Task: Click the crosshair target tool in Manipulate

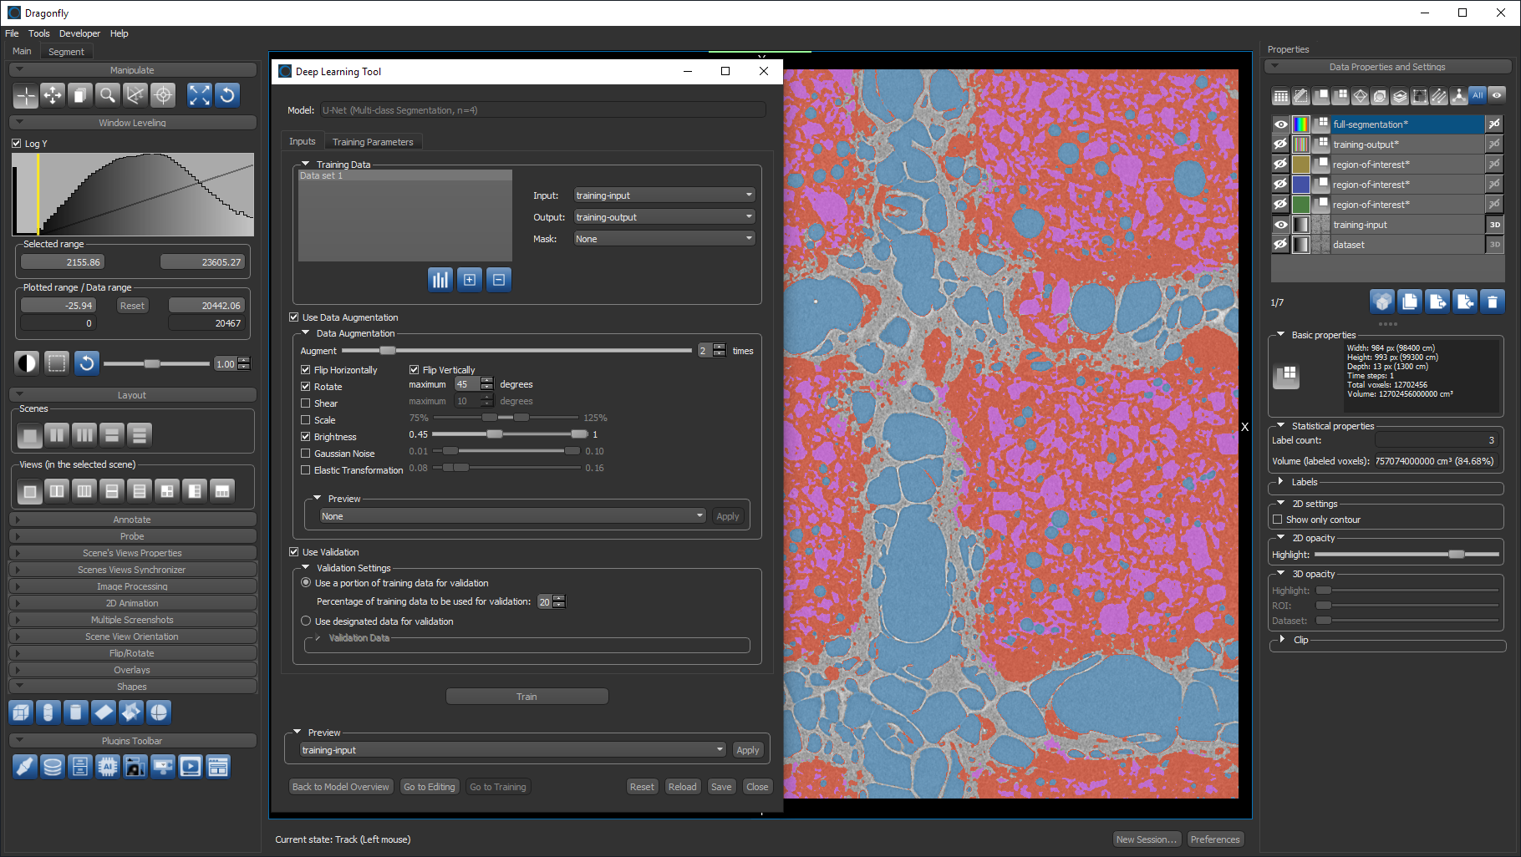Action: coord(163,95)
